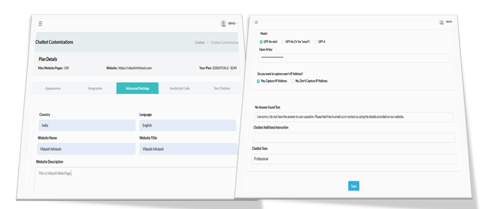Click the Chatbot Tone field showing Professional
The image size is (493, 209).
click(354, 159)
